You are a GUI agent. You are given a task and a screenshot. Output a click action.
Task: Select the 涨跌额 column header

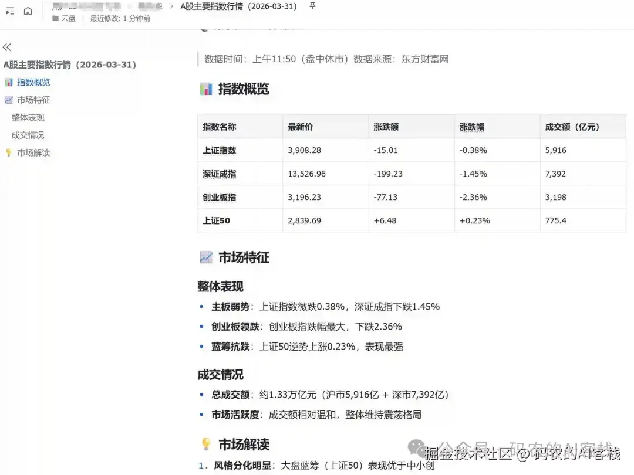(412, 127)
